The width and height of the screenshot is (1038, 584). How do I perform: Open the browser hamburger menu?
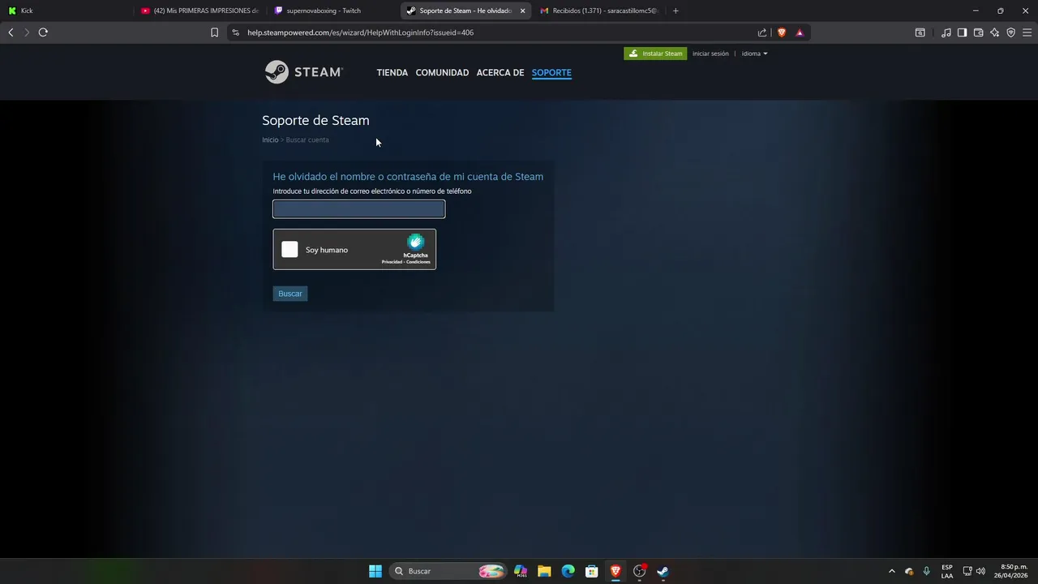pos(1027,32)
